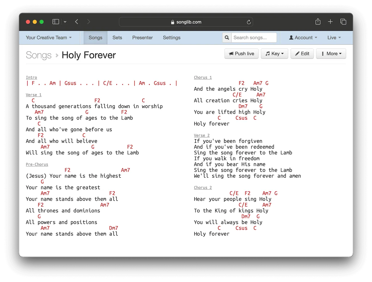This screenshot has height=282, width=372.
Task: Open the Your Creative Team dropdown
Action: point(49,38)
